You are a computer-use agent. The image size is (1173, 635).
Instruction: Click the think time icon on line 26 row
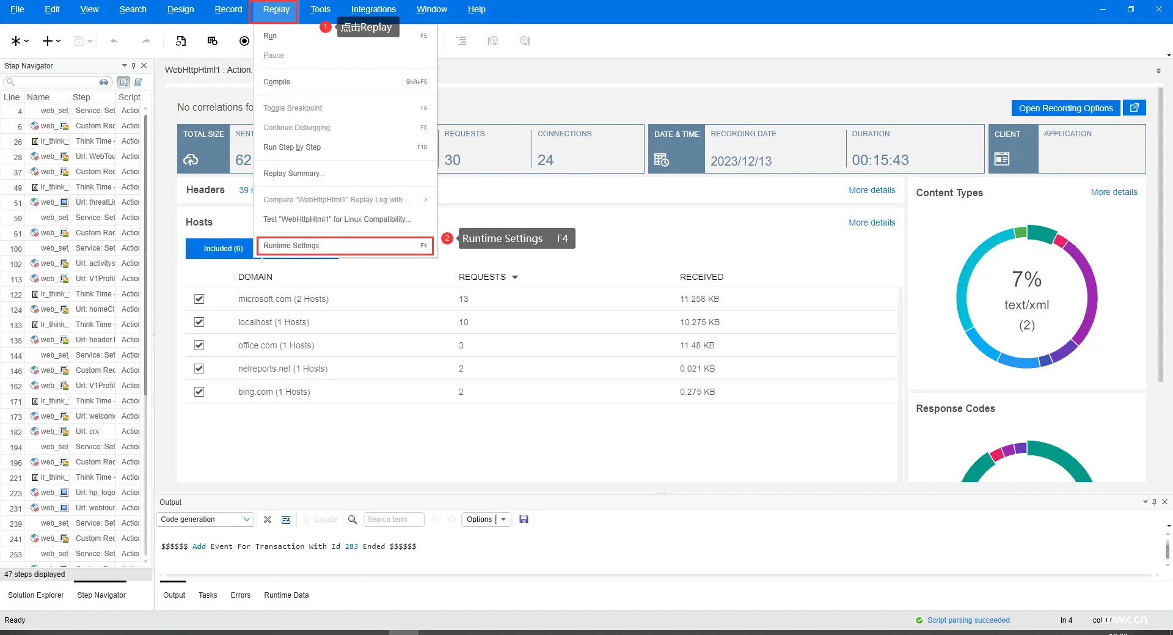(x=35, y=141)
